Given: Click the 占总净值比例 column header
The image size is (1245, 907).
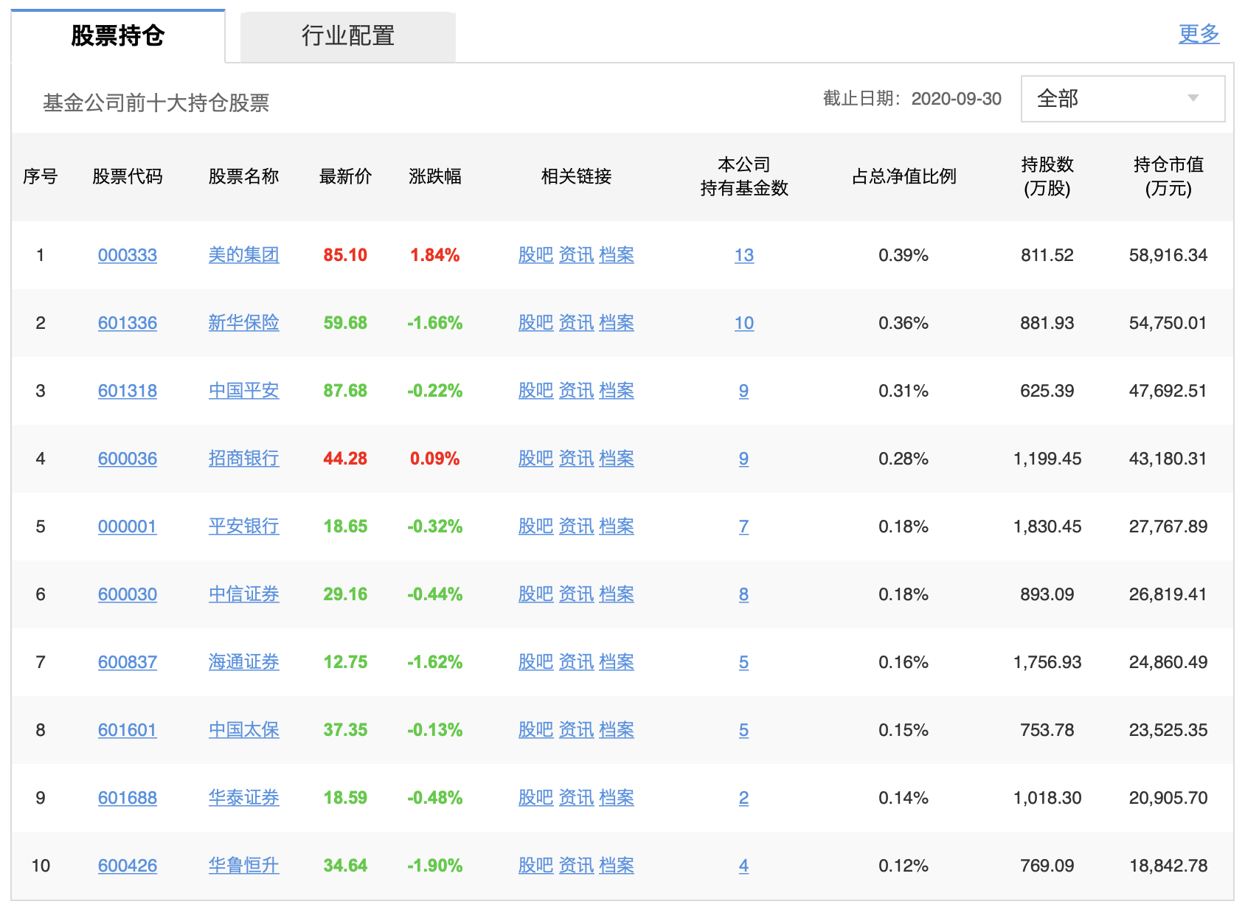Looking at the screenshot, I should tap(904, 176).
